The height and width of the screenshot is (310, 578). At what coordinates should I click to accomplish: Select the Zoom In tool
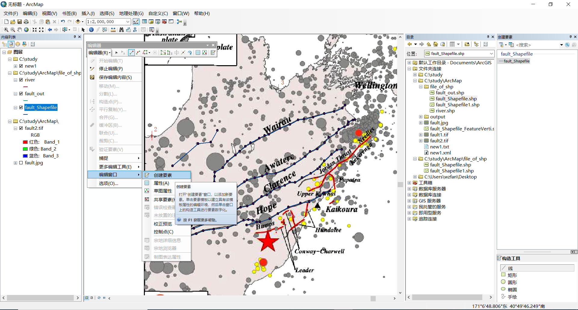click(x=6, y=30)
